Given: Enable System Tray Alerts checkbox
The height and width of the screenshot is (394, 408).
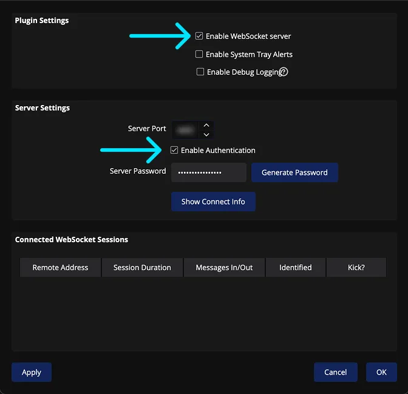Looking at the screenshot, I should [199, 54].
